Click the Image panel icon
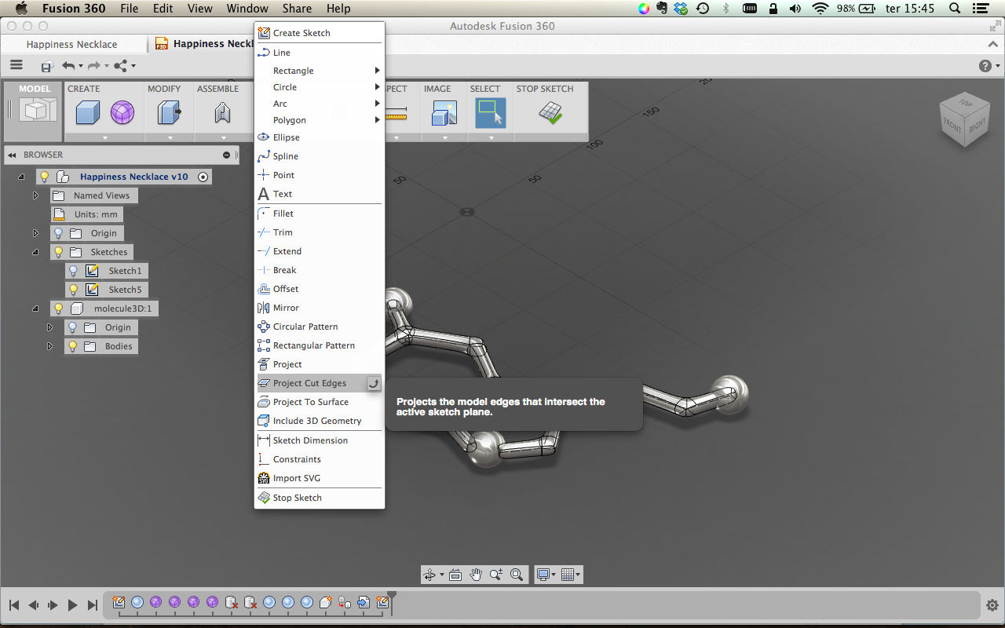This screenshot has height=628, width=1005. pos(444,114)
